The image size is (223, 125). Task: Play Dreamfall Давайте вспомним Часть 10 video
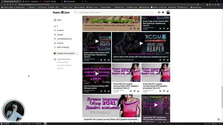(x=156, y=73)
